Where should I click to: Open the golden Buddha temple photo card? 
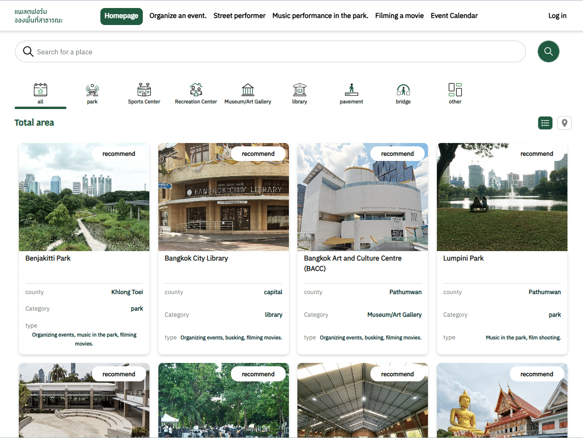[x=502, y=400]
